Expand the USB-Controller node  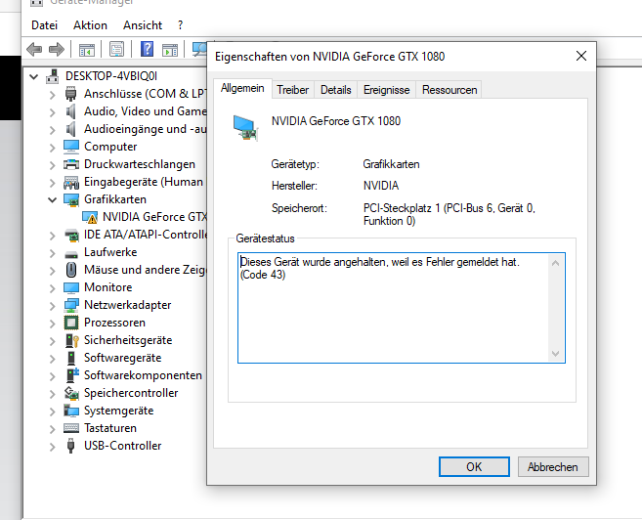pyautogui.click(x=52, y=447)
